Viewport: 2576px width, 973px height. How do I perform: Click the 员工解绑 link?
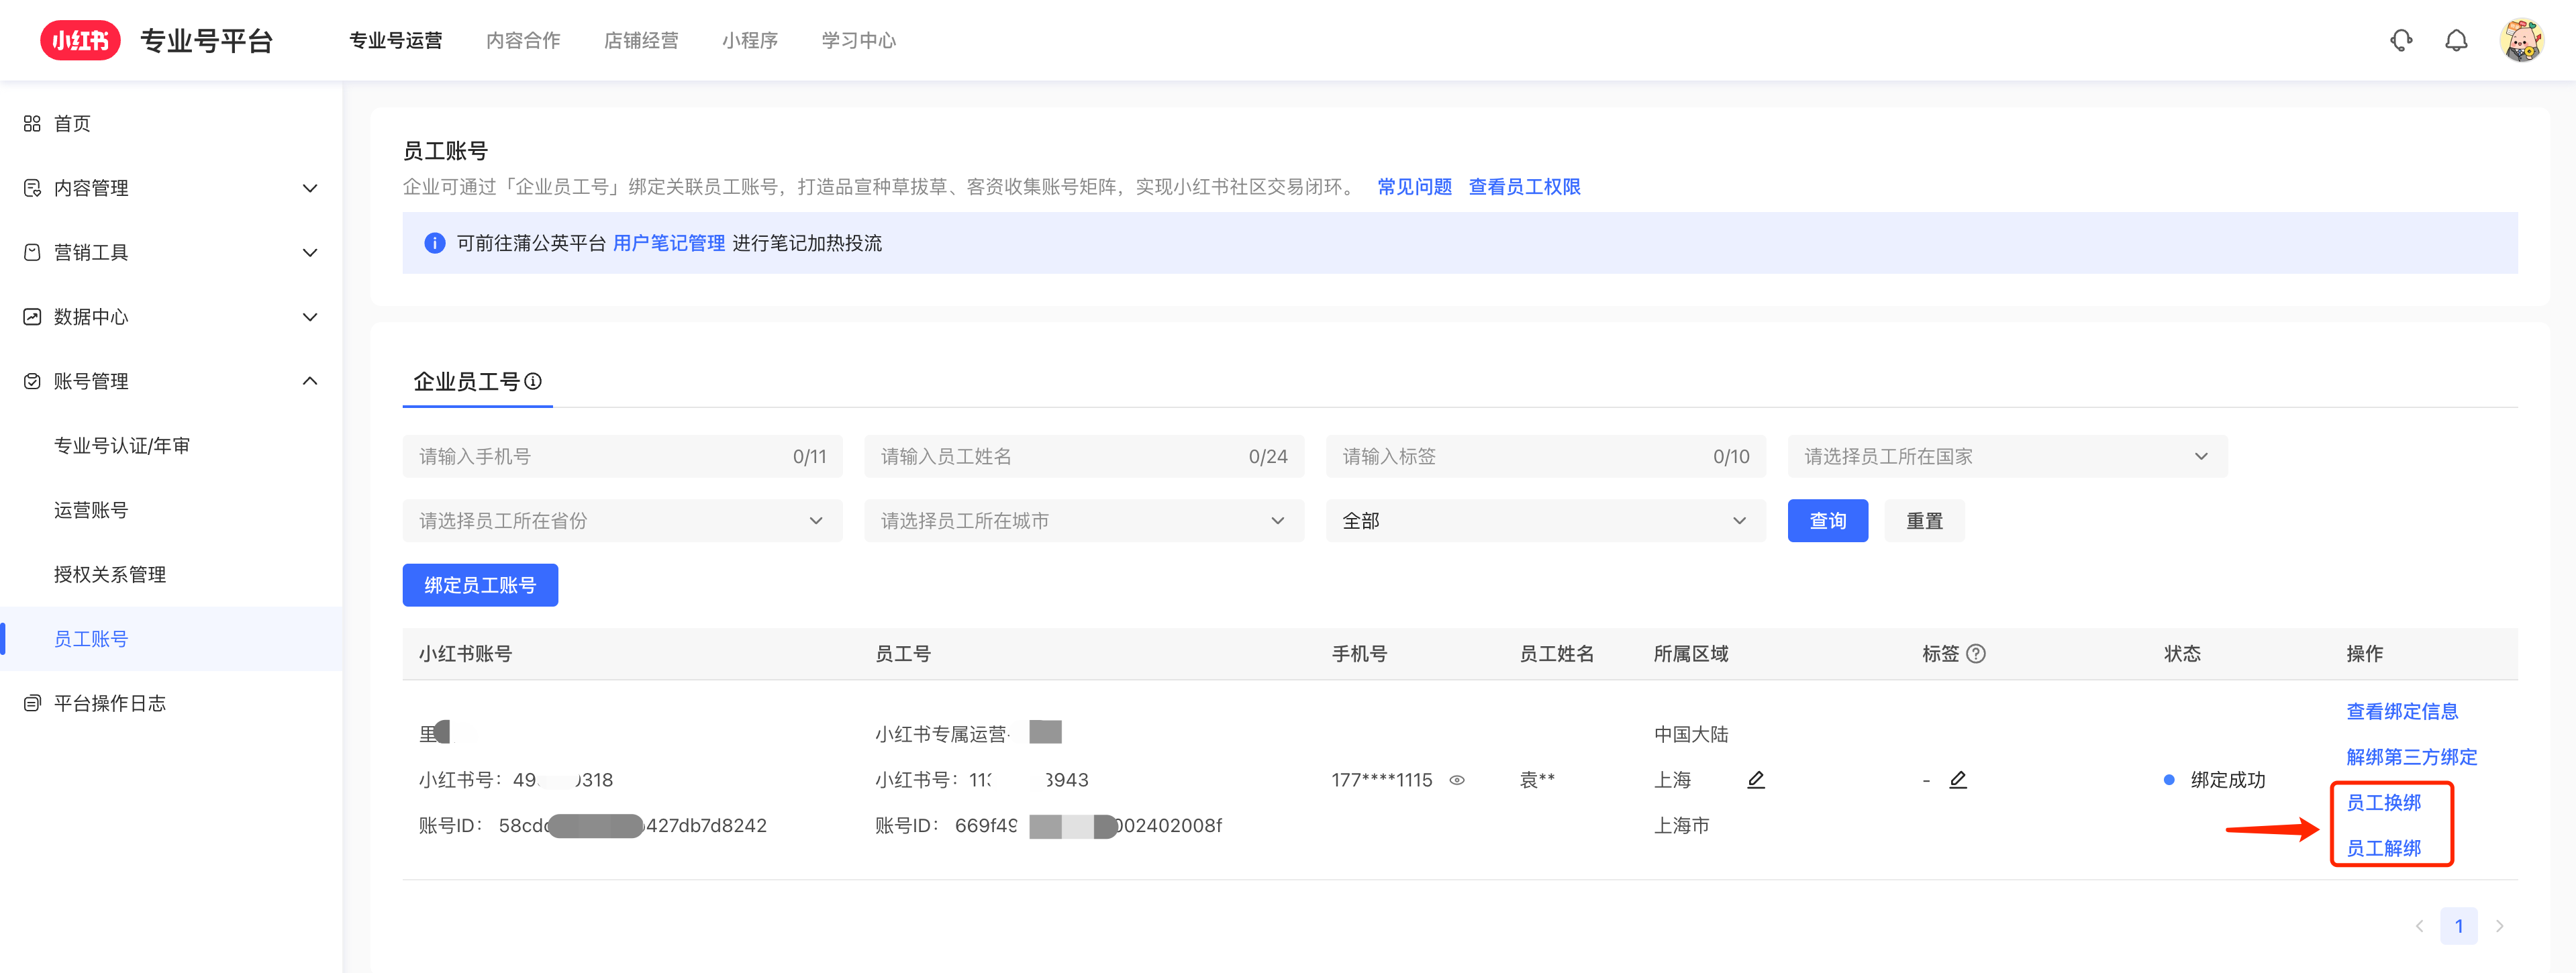pos(2383,848)
